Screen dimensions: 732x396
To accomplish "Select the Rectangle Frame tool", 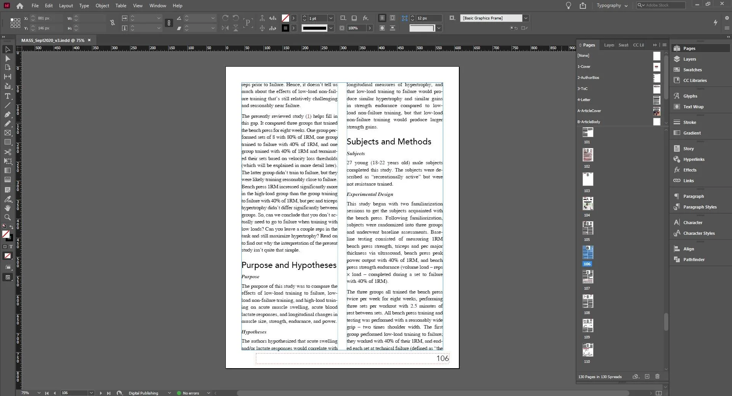I will click(x=7, y=133).
